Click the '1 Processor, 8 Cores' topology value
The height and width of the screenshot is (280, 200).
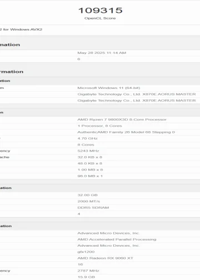[x=99, y=126]
